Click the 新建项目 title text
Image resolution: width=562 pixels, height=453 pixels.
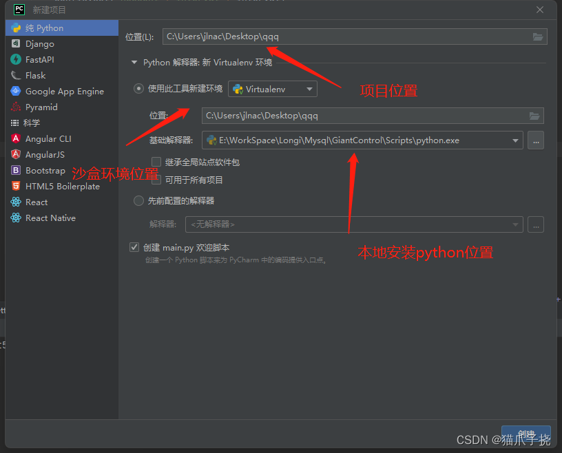pyautogui.click(x=50, y=10)
